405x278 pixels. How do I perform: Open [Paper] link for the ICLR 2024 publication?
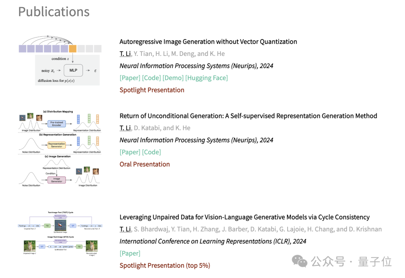pos(130,254)
